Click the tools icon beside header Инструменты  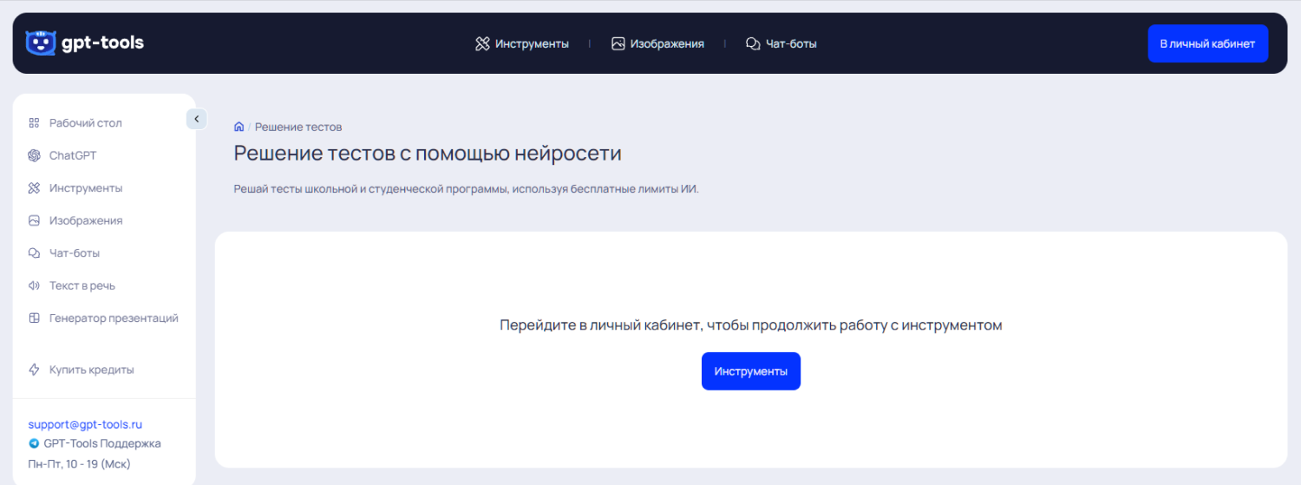tap(483, 43)
